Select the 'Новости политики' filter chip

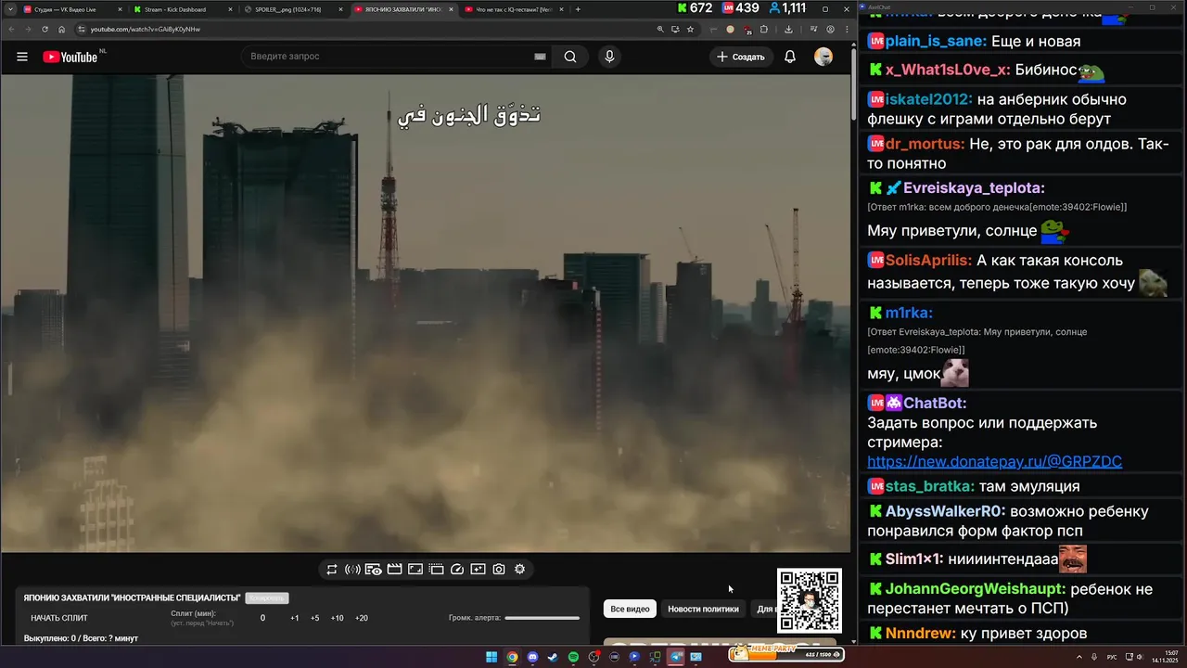(703, 609)
